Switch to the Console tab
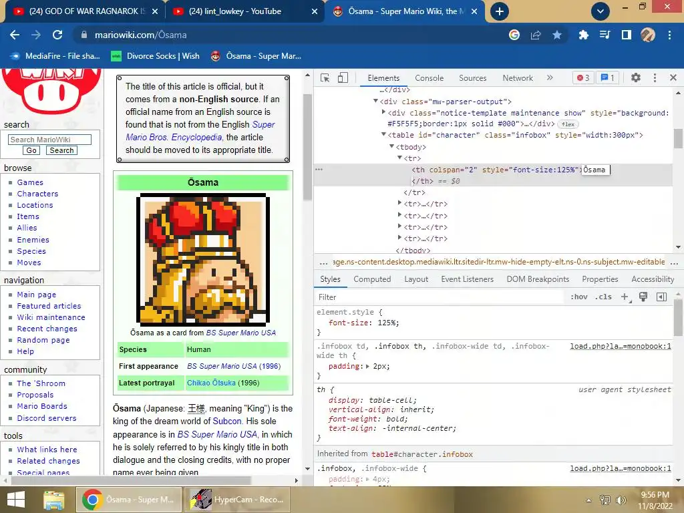Image resolution: width=684 pixels, height=513 pixels. [430, 78]
